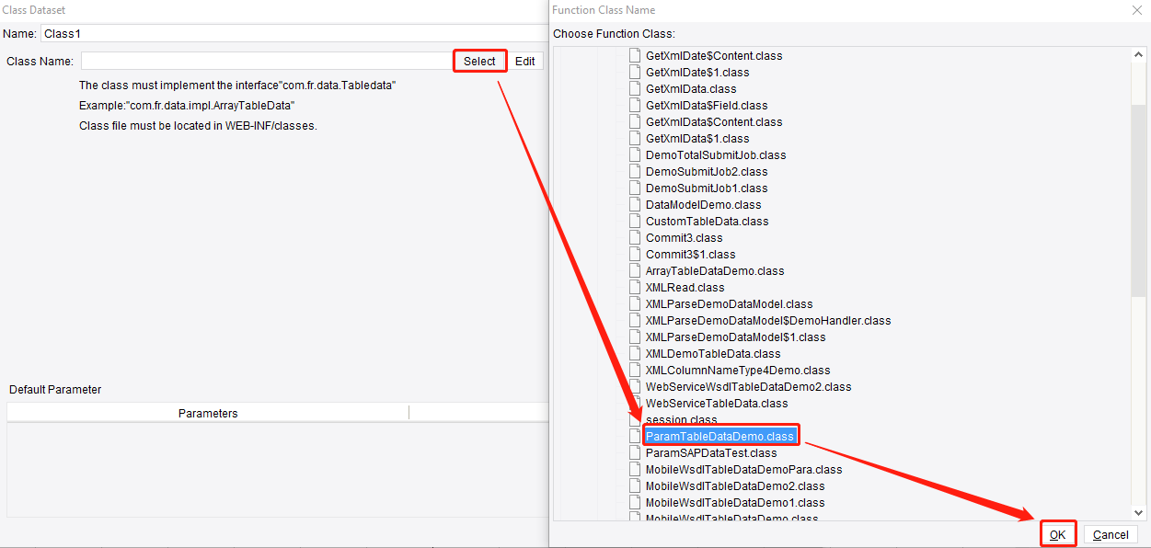This screenshot has height=548, width=1151.
Task: Select CustomTableData.class
Action: (x=708, y=221)
